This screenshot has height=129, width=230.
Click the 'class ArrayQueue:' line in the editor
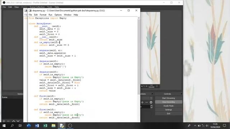coord(40,24)
